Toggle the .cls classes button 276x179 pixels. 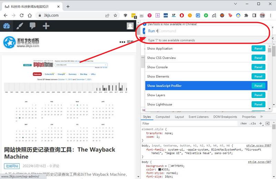point(253,123)
